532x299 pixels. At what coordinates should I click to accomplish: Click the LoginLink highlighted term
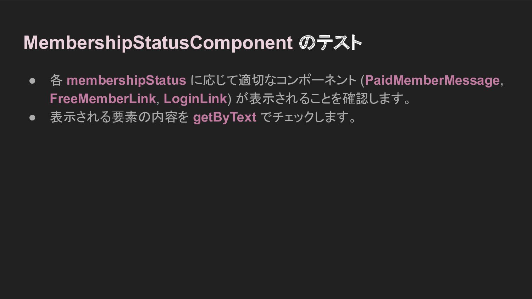pyautogui.click(x=195, y=99)
